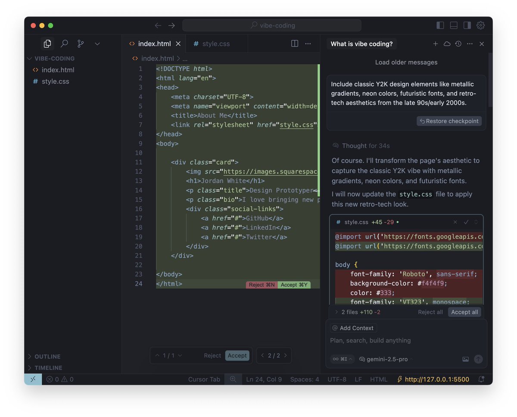517x417 pixels.
Task: Open the Source Control branch icon
Action: (81, 44)
